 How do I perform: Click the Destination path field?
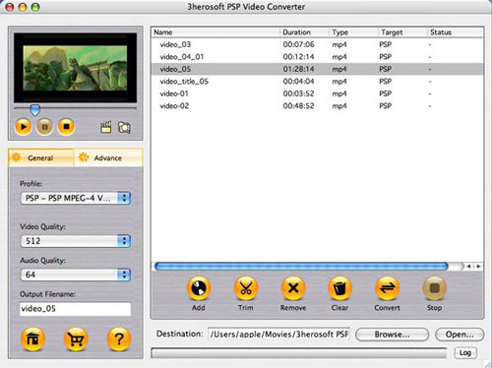(x=279, y=335)
